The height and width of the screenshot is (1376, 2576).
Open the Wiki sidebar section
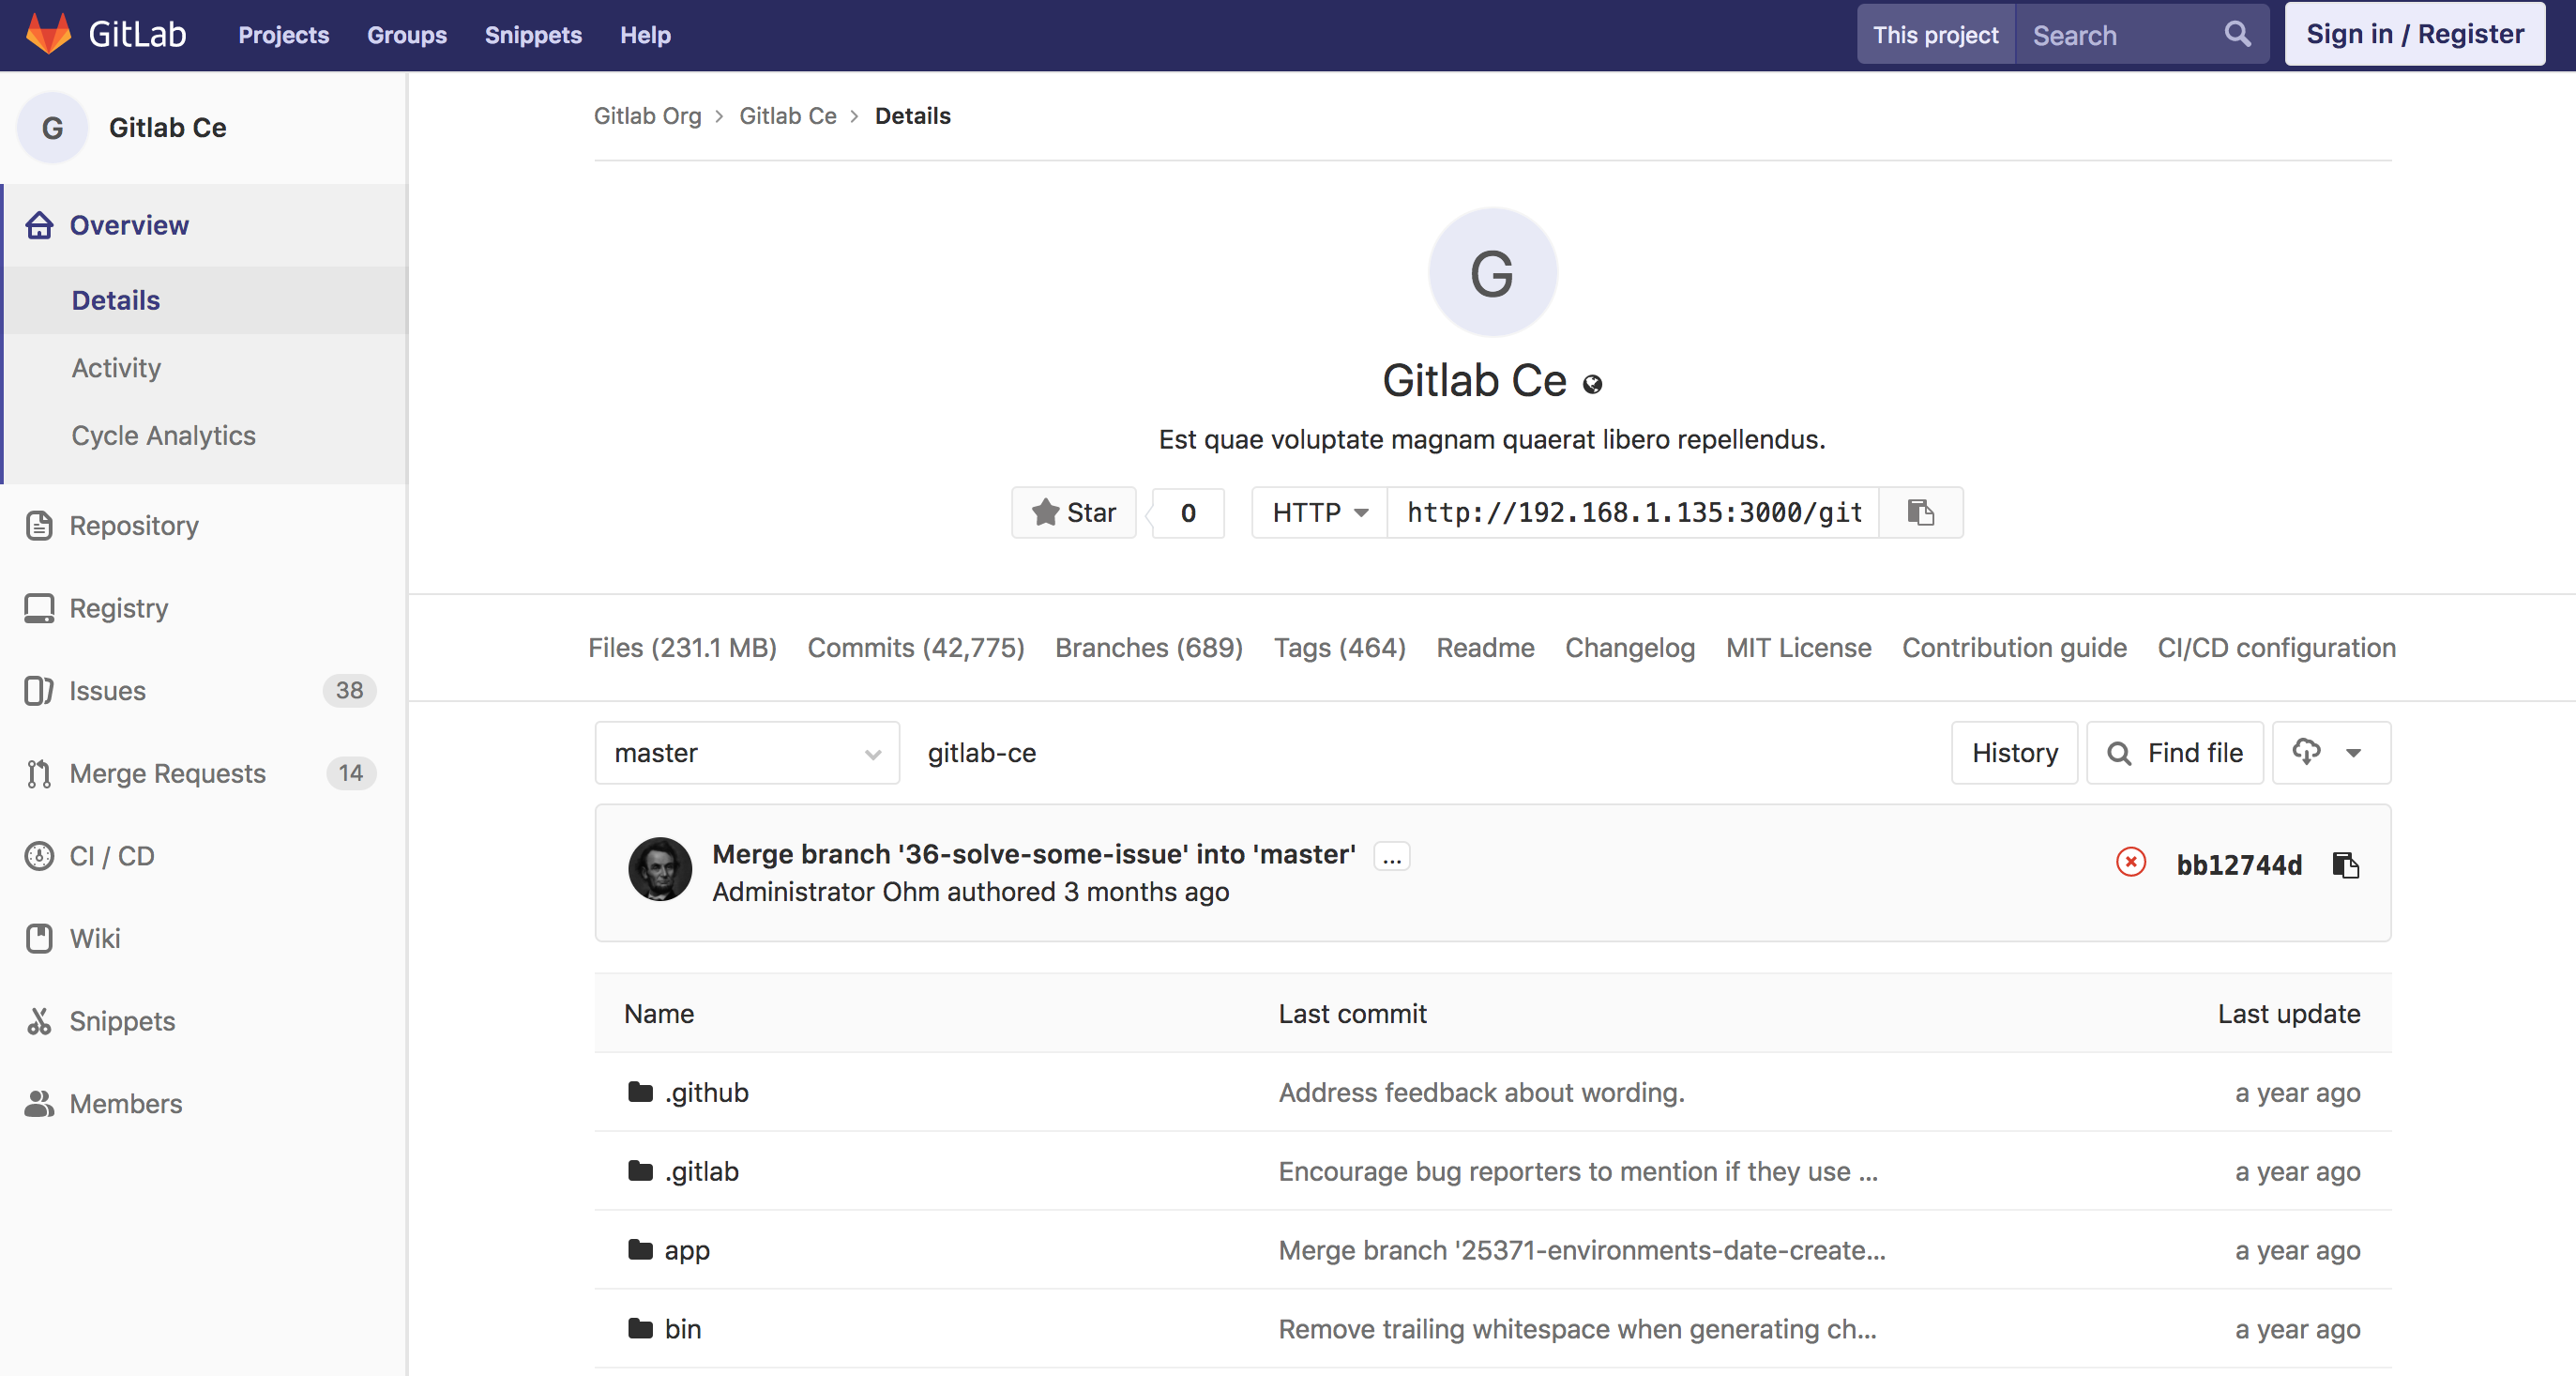pos(95,939)
